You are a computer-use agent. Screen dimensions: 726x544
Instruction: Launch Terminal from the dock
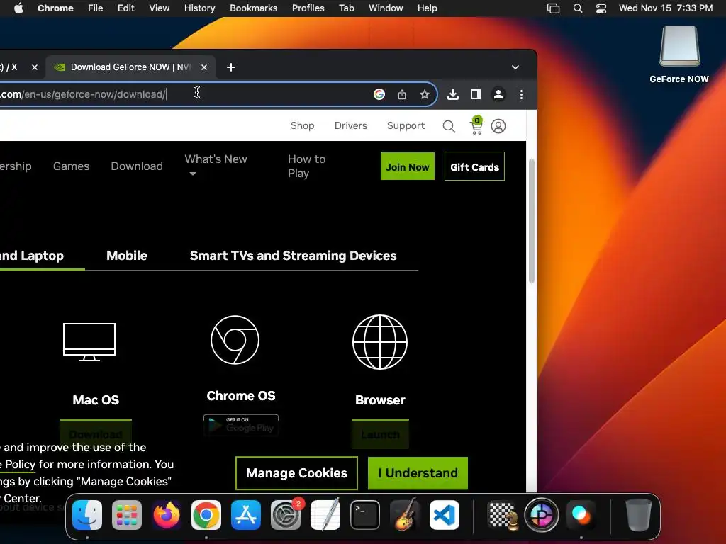click(365, 515)
